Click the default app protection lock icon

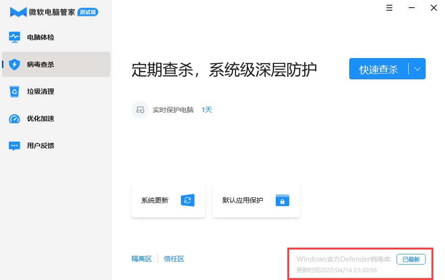[282, 200]
